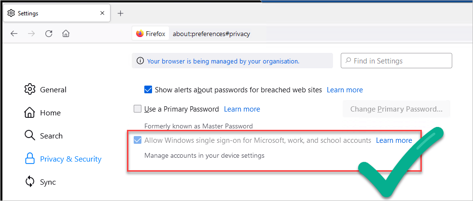Toggle Allow Windows single sign-on checkbox
The height and width of the screenshot is (201, 473).
coord(138,140)
